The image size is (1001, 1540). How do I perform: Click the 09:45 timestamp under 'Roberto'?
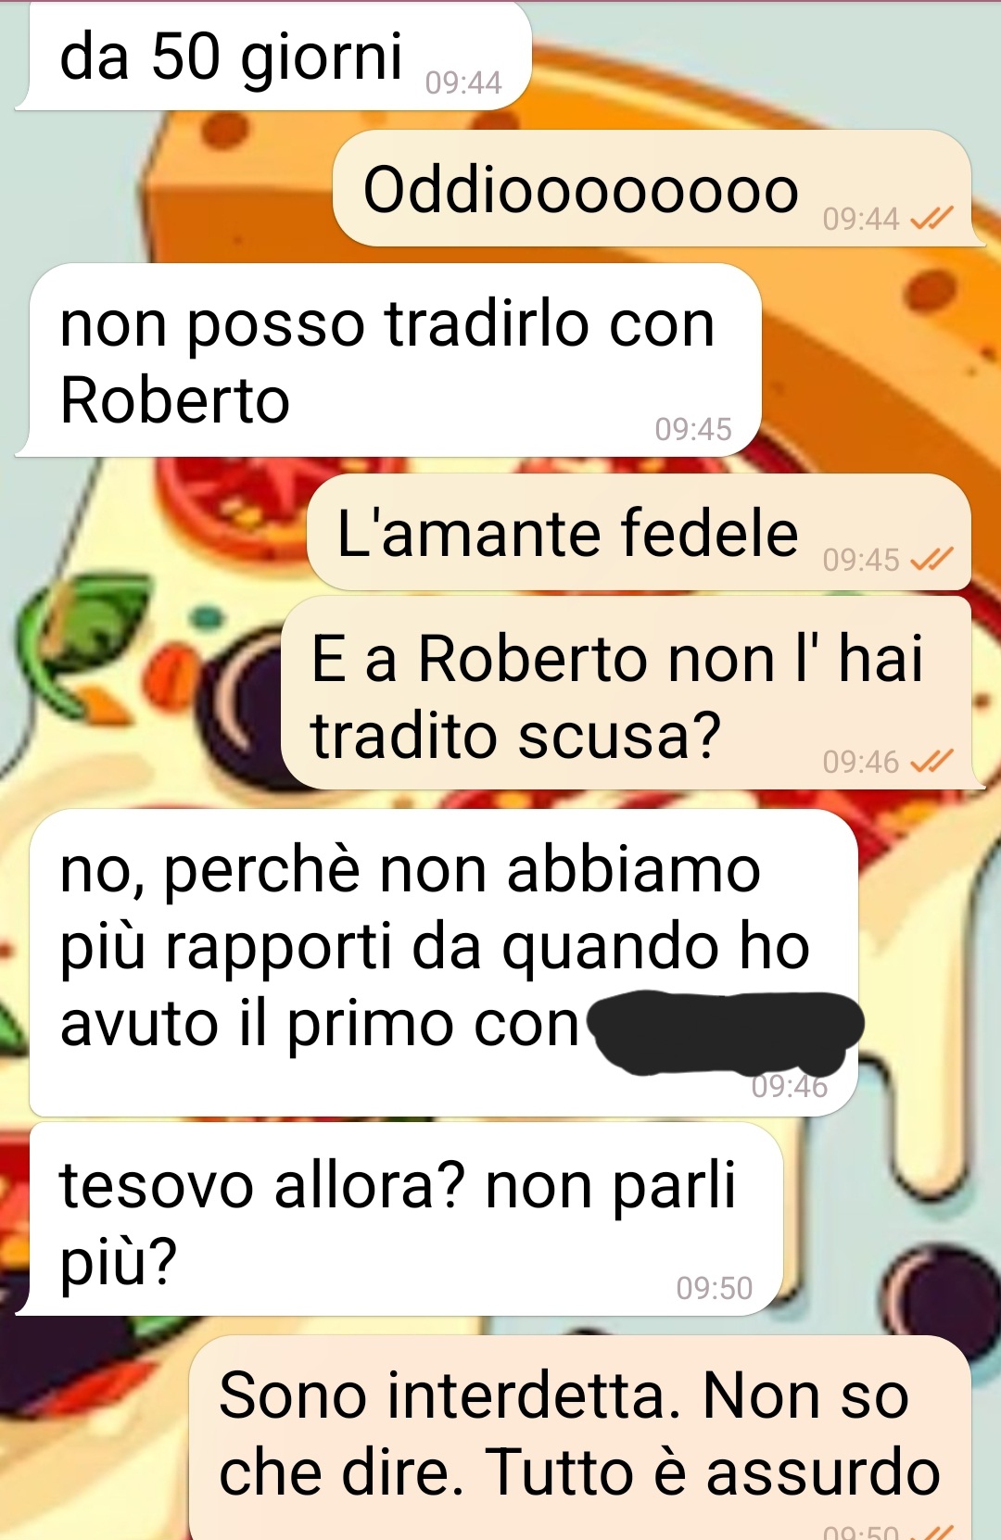[x=693, y=429]
